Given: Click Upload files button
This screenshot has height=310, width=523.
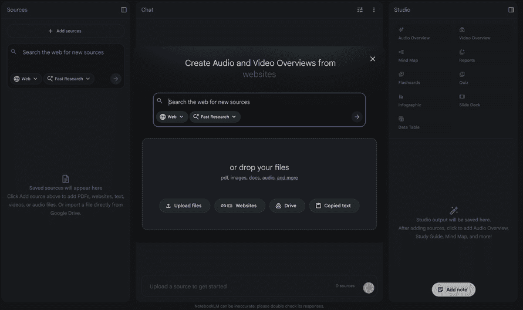Looking at the screenshot, I should [x=184, y=205].
